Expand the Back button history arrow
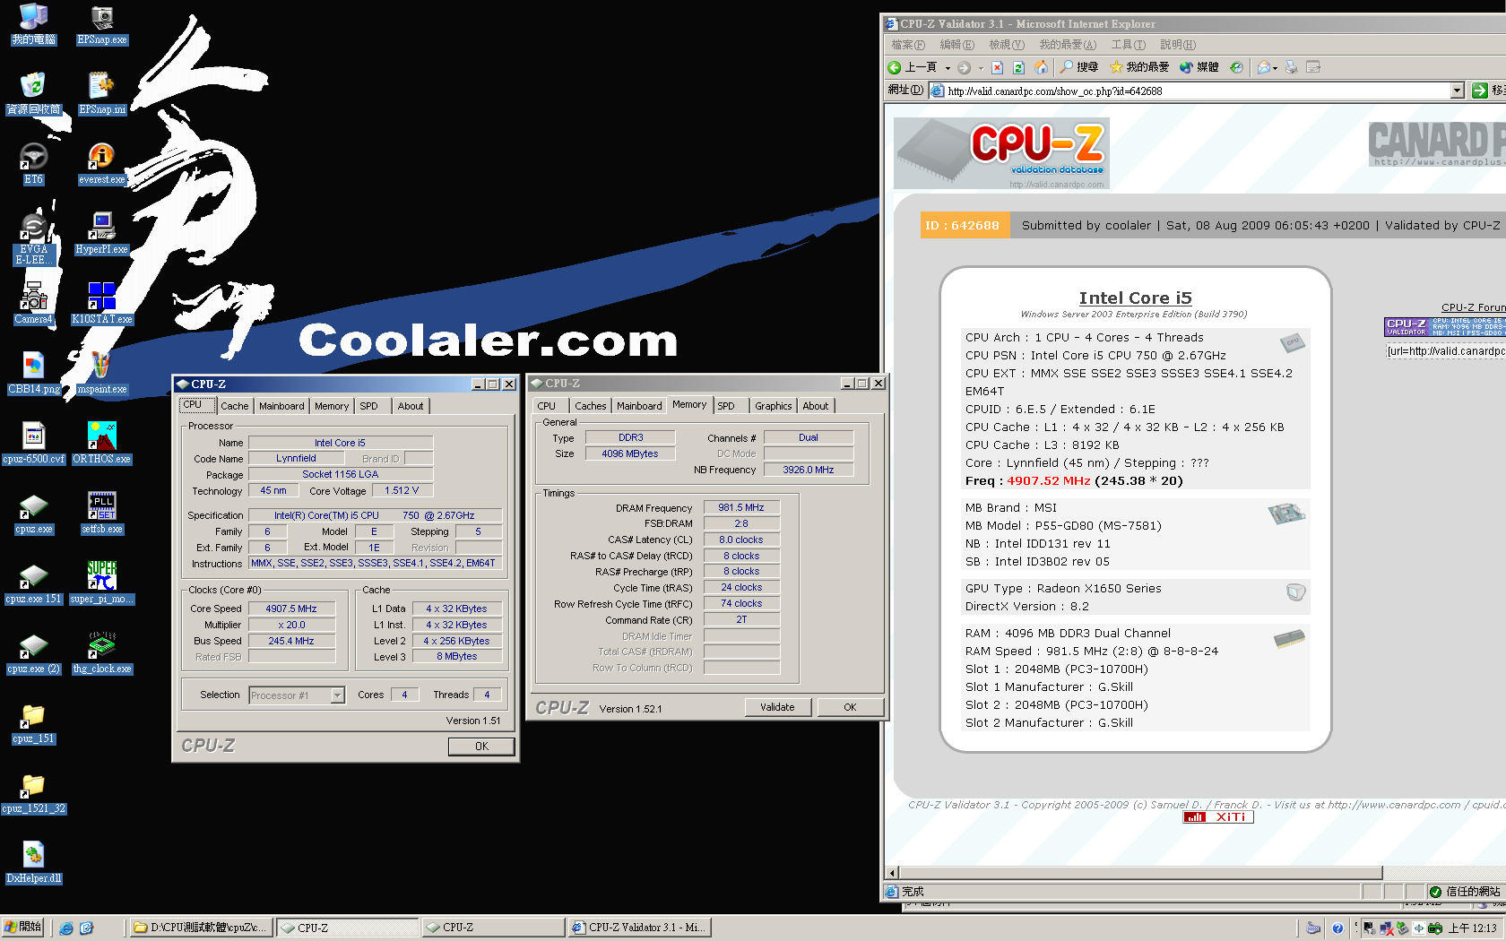 point(948,68)
